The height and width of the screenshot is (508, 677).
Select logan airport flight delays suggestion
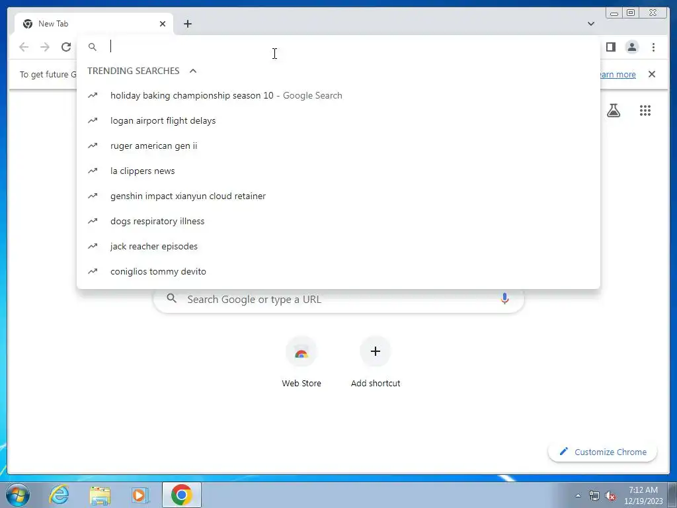pyautogui.click(x=338, y=120)
